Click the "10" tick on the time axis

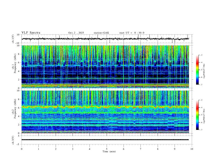[192, 149]
